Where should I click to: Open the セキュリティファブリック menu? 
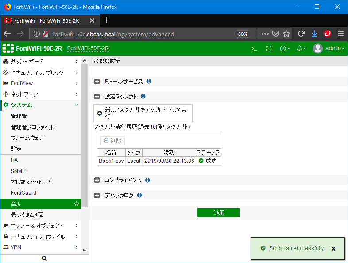(x=41, y=72)
